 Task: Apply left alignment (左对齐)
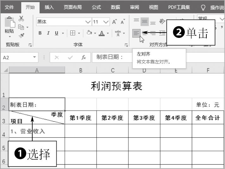[136, 33]
